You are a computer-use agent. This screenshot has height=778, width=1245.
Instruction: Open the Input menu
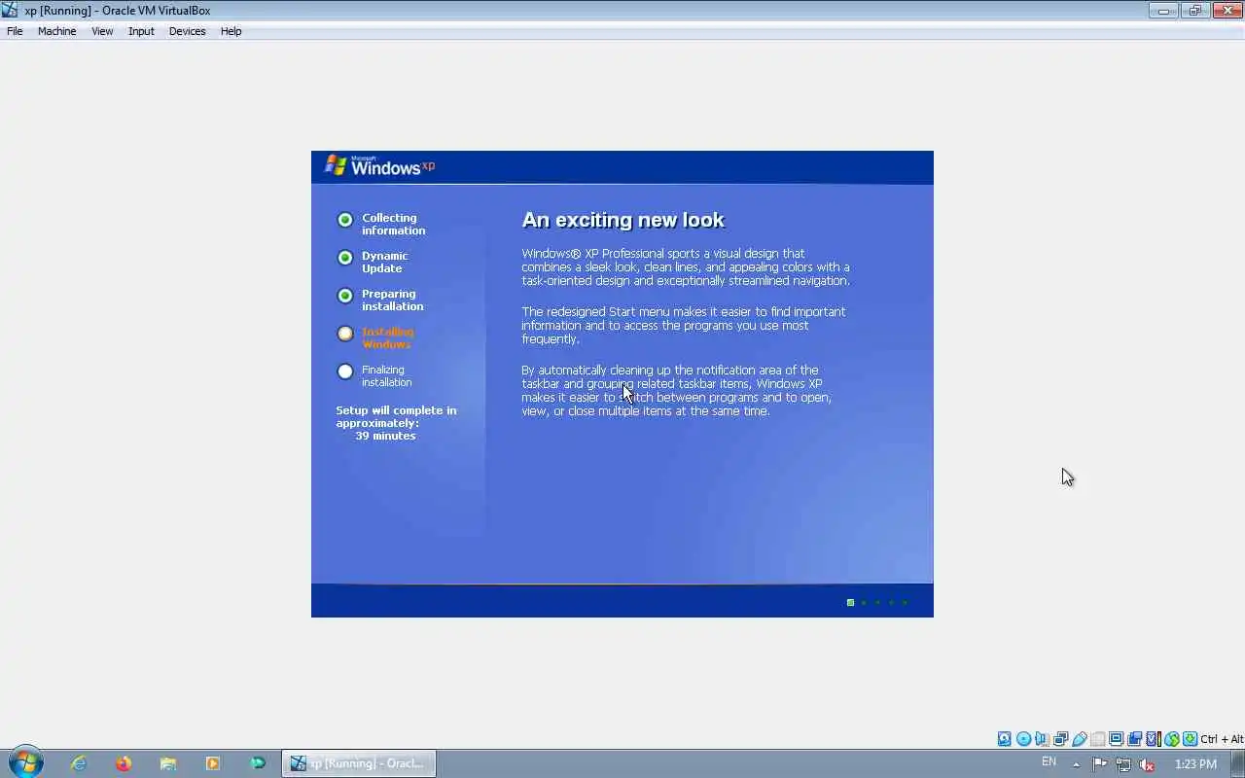(141, 31)
